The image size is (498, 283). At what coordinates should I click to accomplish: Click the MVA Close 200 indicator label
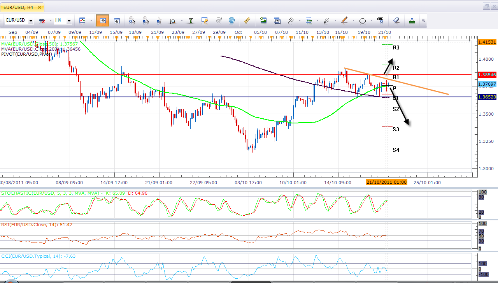pos(40,49)
